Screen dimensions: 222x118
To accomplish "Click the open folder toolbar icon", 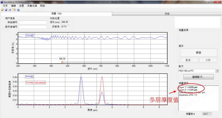I will point(2,10).
